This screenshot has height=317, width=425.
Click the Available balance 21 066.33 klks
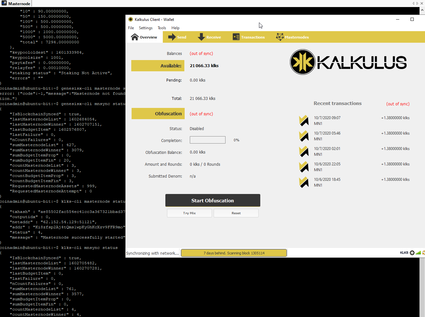pos(204,66)
